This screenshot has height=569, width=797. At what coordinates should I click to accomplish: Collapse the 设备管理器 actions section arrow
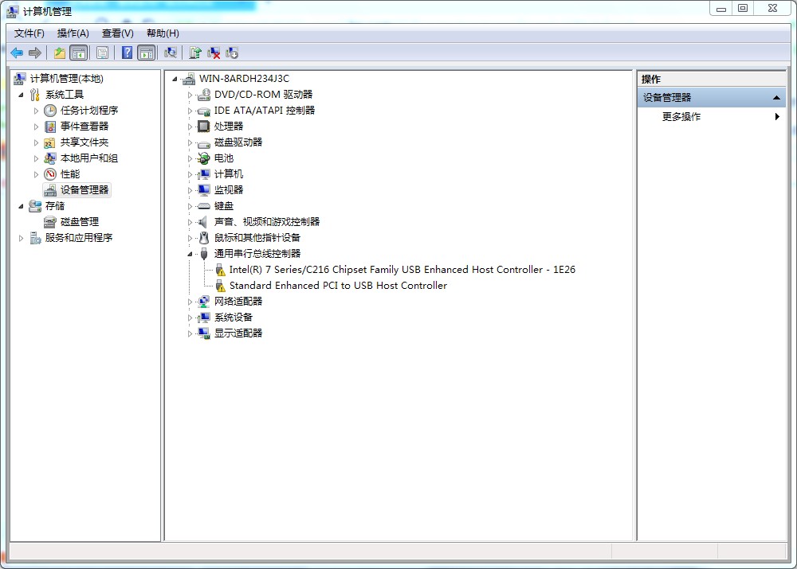[x=776, y=98]
